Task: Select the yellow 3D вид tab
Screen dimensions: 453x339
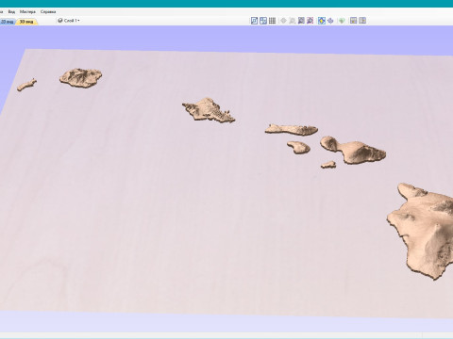Action: [26, 22]
